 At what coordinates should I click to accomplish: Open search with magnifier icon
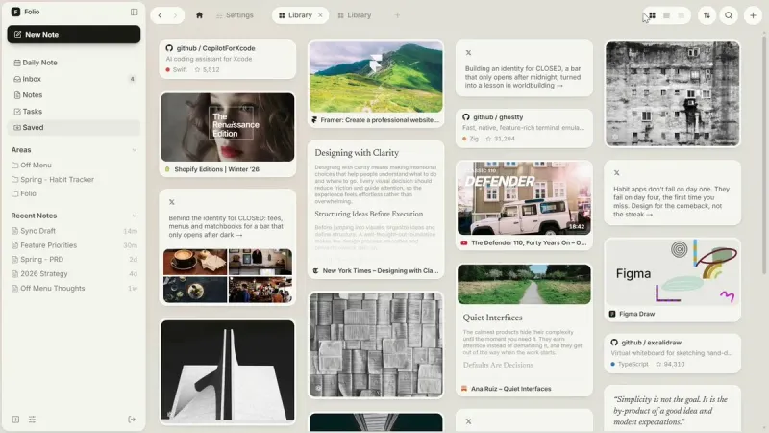point(729,15)
